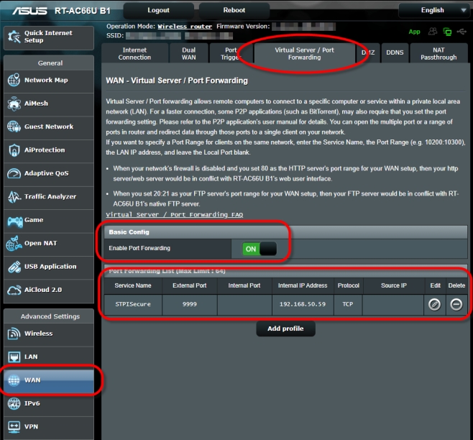Open the Internet Connection tab

[134, 53]
